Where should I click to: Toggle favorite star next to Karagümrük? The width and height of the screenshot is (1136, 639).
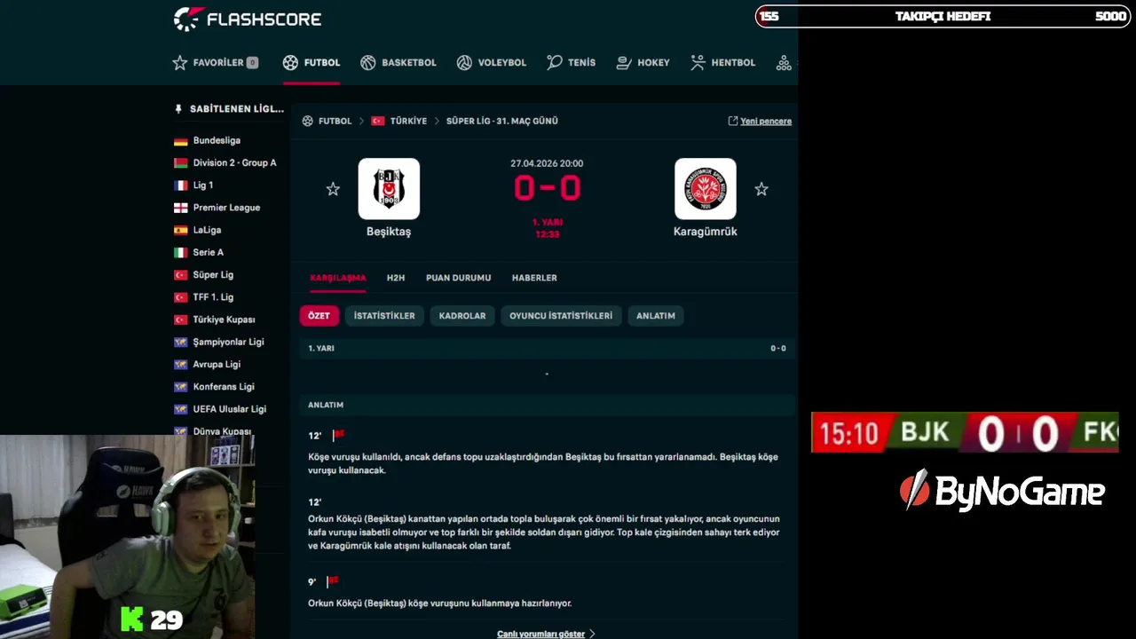(761, 189)
